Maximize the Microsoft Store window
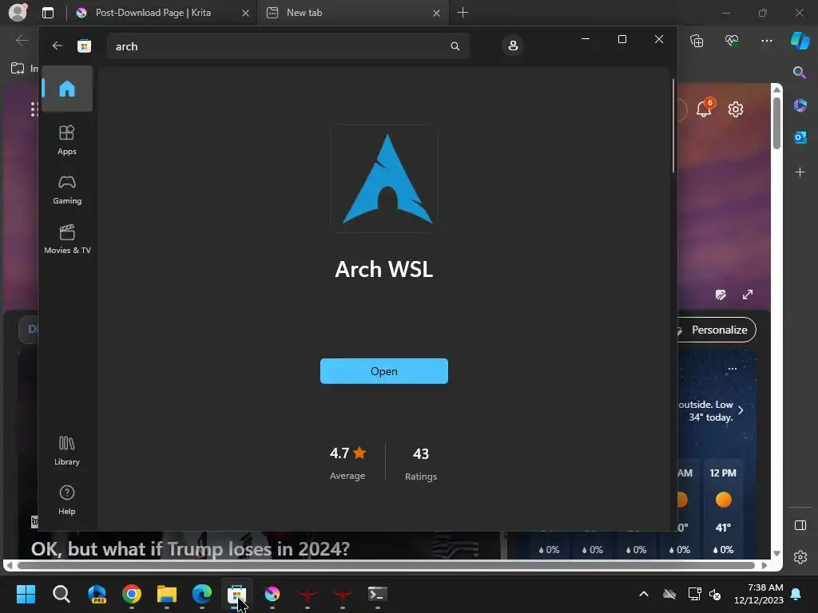This screenshot has width=818, height=613. coord(621,39)
